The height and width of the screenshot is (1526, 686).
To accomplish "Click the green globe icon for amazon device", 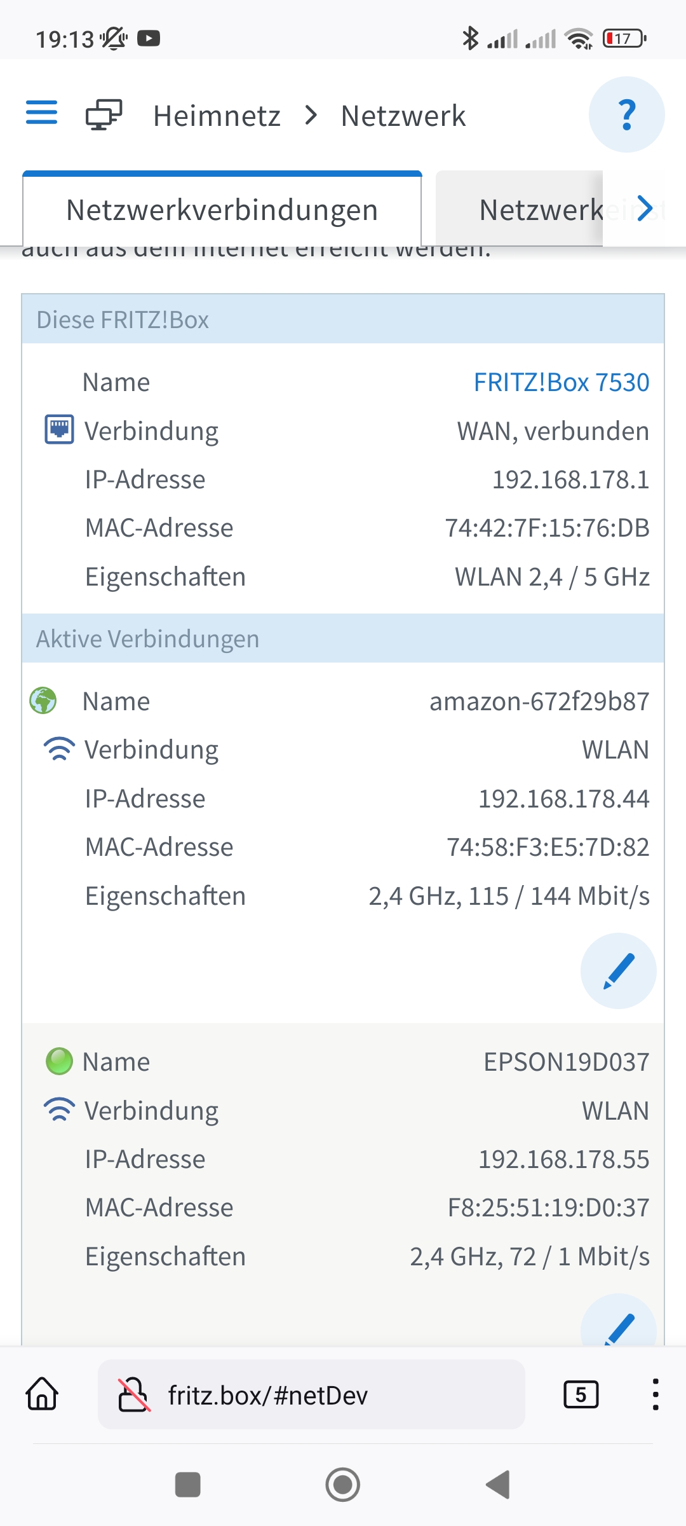I will [43, 700].
